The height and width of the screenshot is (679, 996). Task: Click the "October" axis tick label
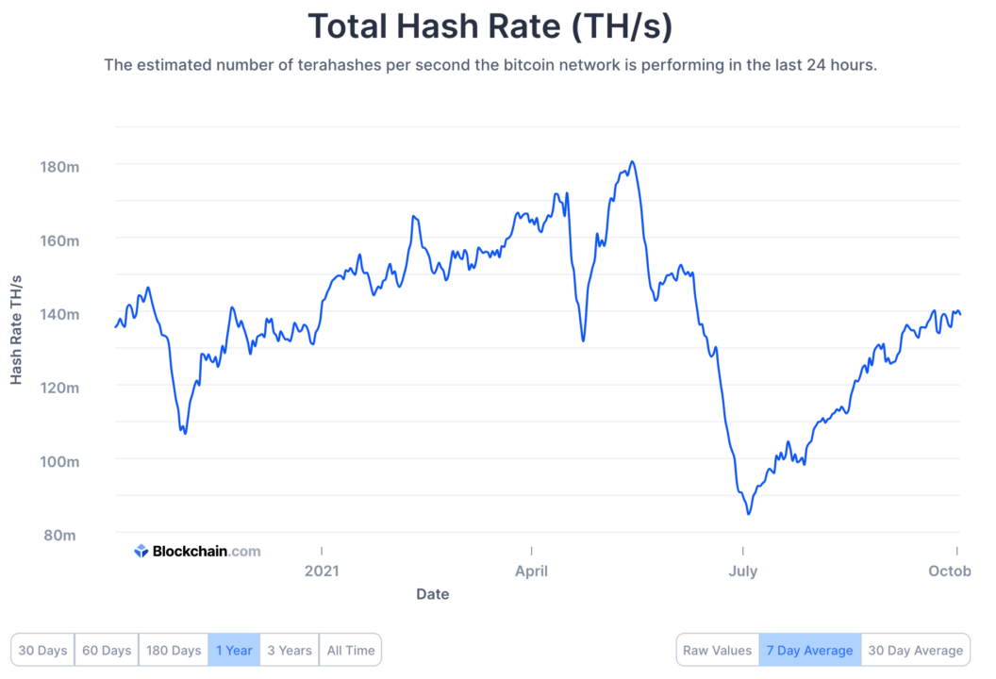point(950,571)
